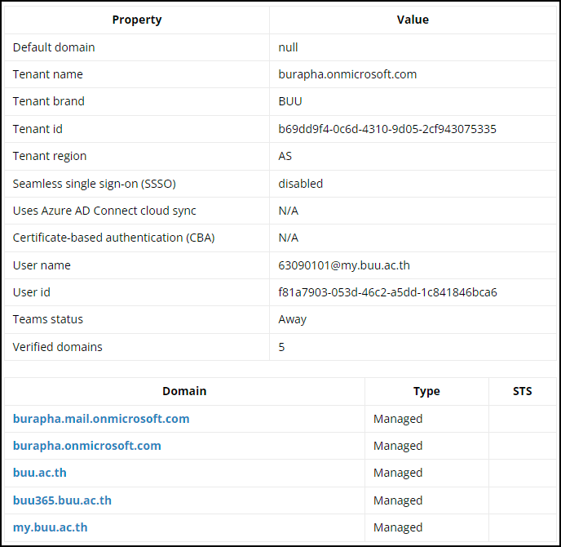Screen dimensions: 561x547
Task: Click the Type column header
Action: [426, 391]
